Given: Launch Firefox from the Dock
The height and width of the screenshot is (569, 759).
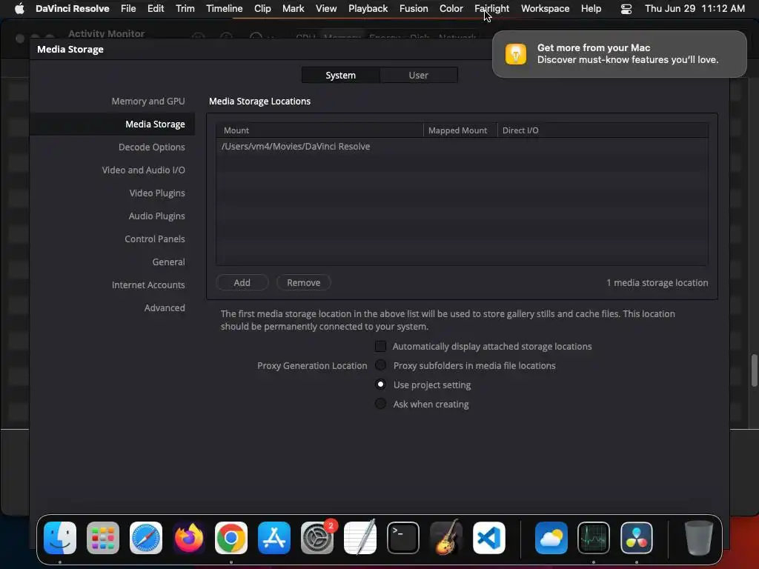Looking at the screenshot, I should point(188,538).
